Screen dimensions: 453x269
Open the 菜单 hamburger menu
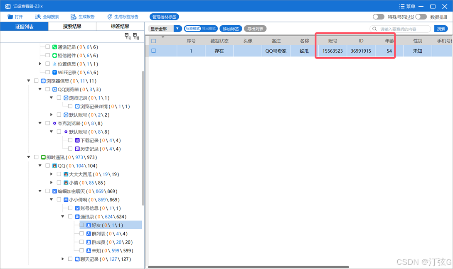407,6
